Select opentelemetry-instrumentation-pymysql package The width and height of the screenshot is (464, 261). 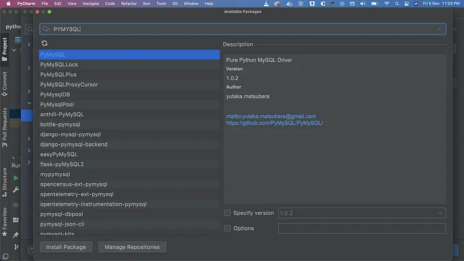point(129,204)
